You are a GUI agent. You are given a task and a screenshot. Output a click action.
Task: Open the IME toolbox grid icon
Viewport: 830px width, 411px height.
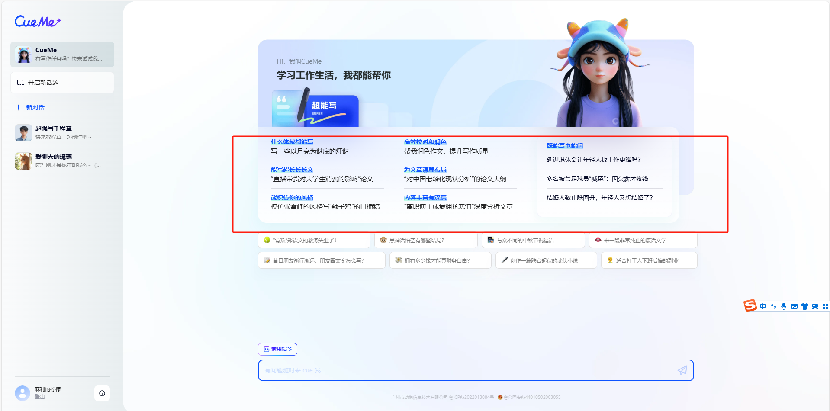pos(825,306)
